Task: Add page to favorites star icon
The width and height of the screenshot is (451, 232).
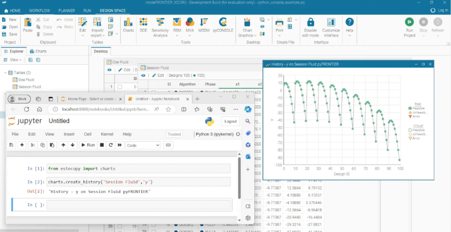Action: coord(168,109)
